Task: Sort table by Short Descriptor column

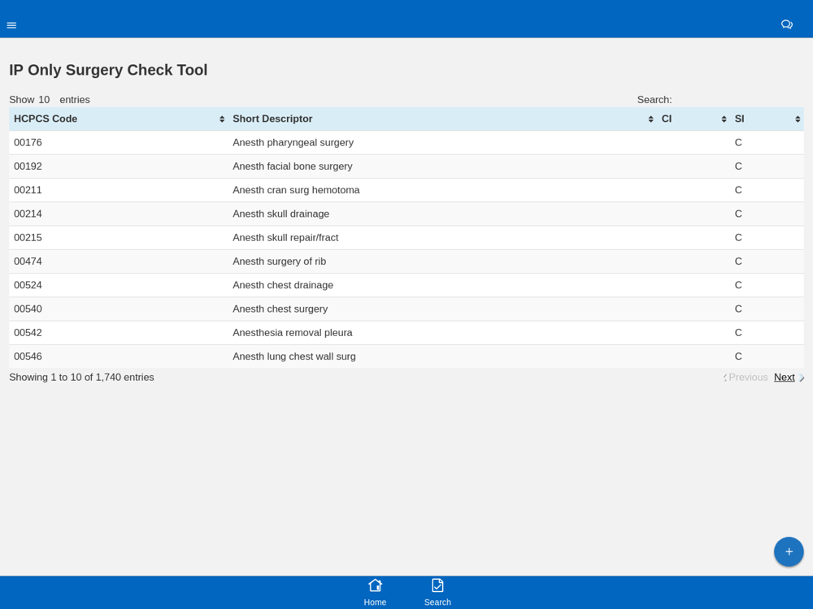Action: pyautogui.click(x=442, y=119)
